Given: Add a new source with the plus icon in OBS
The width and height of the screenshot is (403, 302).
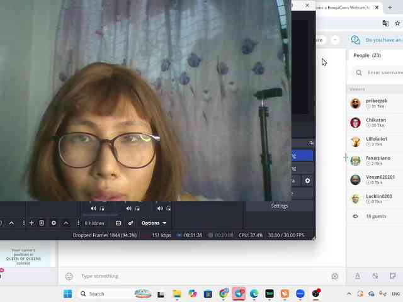Looking at the screenshot, I should (31, 223).
